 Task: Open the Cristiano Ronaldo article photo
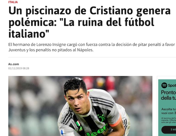click(80, 106)
